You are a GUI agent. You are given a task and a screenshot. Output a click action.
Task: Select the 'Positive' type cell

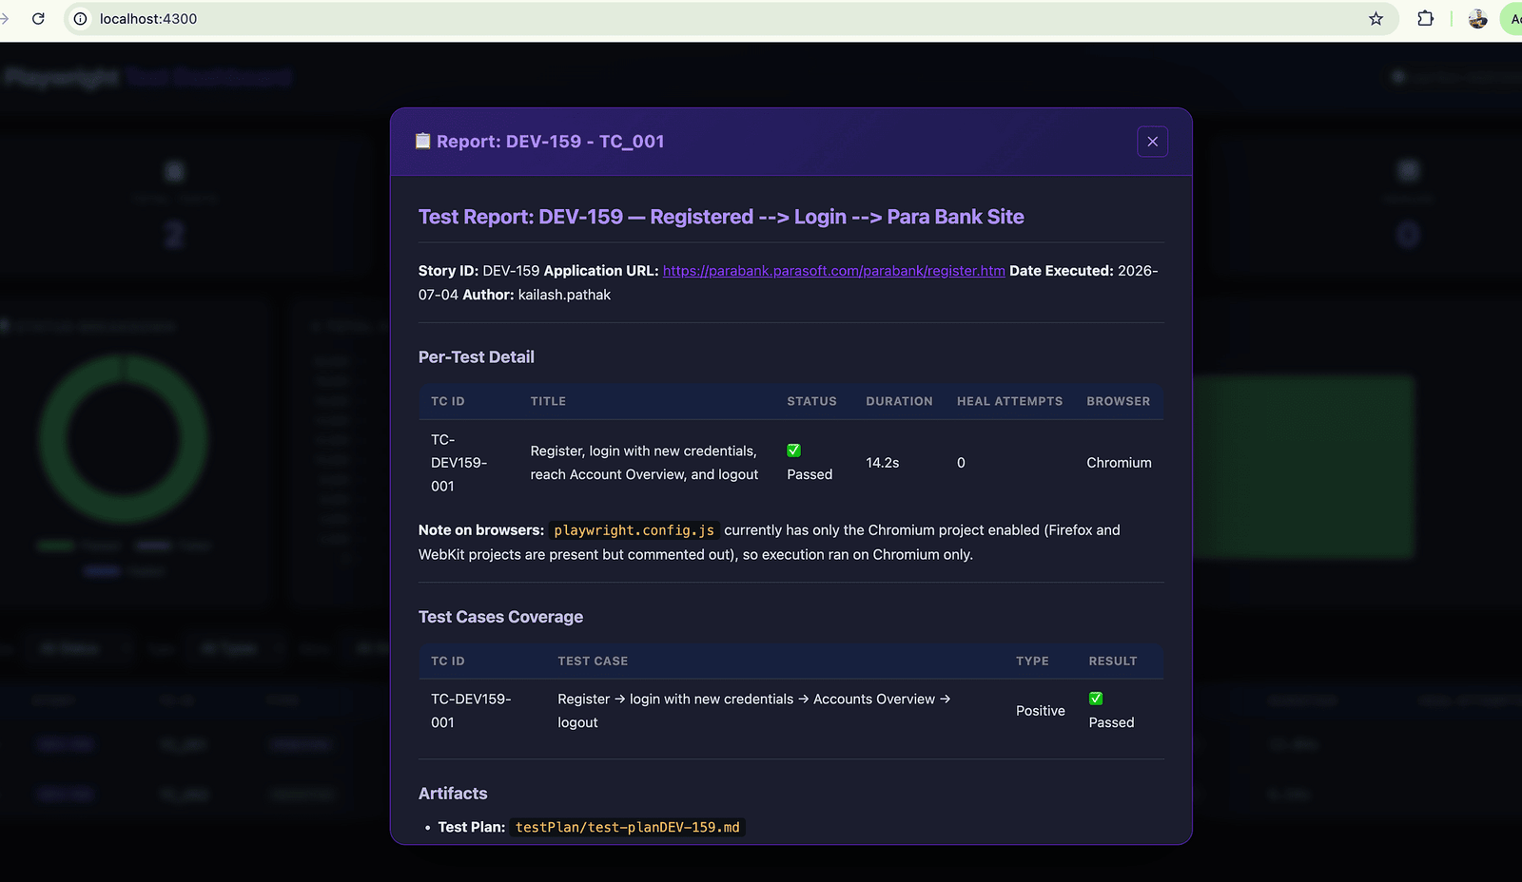[x=1041, y=711]
